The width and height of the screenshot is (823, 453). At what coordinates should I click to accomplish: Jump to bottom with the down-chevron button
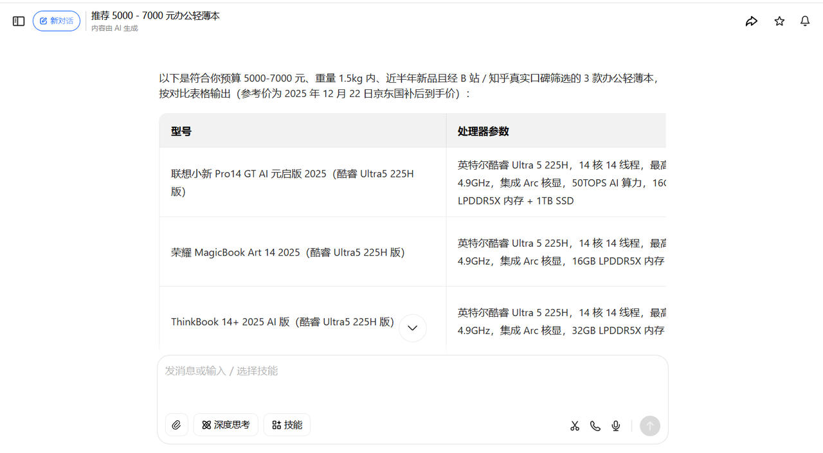click(x=413, y=328)
